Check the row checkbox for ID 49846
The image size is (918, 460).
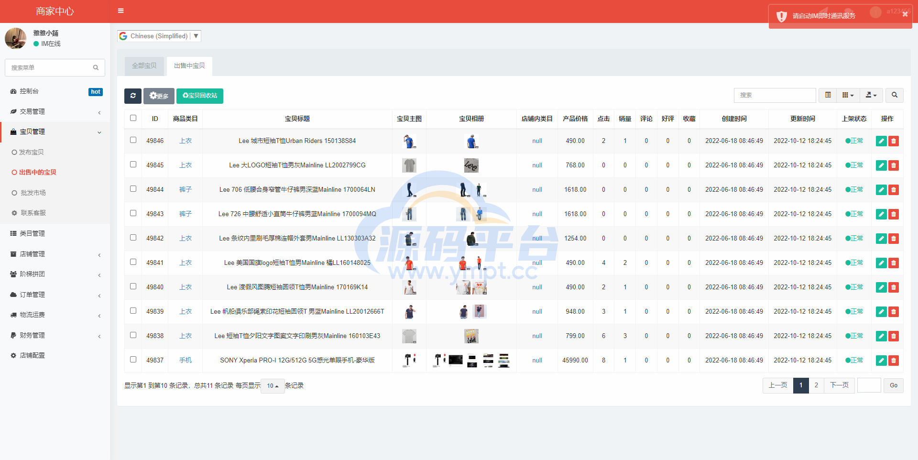point(133,140)
